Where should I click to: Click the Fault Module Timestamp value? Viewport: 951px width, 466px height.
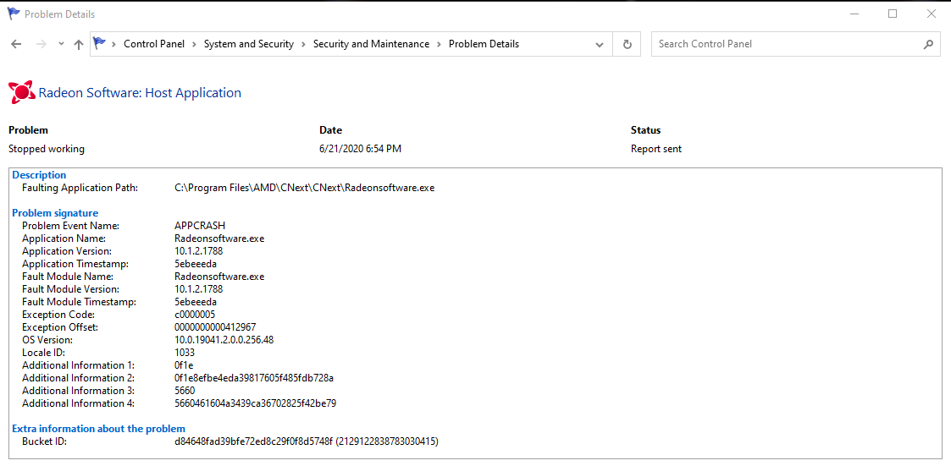click(x=196, y=302)
